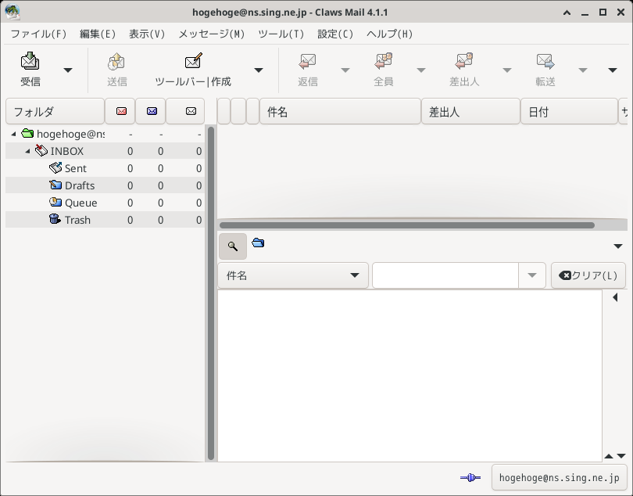This screenshot has height=496, width=633.
Task: Click the total messages envelope column header
Action: tap(186, 111)
